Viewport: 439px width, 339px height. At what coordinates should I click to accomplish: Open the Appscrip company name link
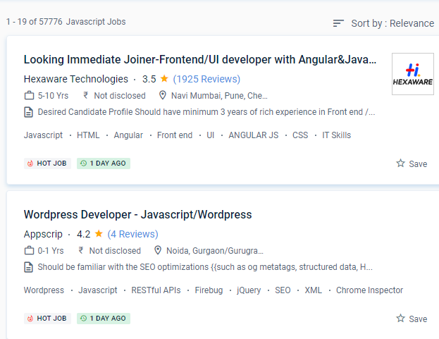tap(43, 234)
